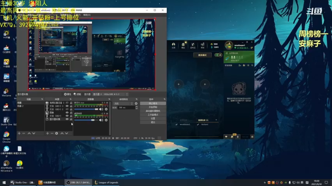Click Start Virtual Camera button in OBS Controls
The width and height of the screenshot is (332, 186).
pos(153,111)
